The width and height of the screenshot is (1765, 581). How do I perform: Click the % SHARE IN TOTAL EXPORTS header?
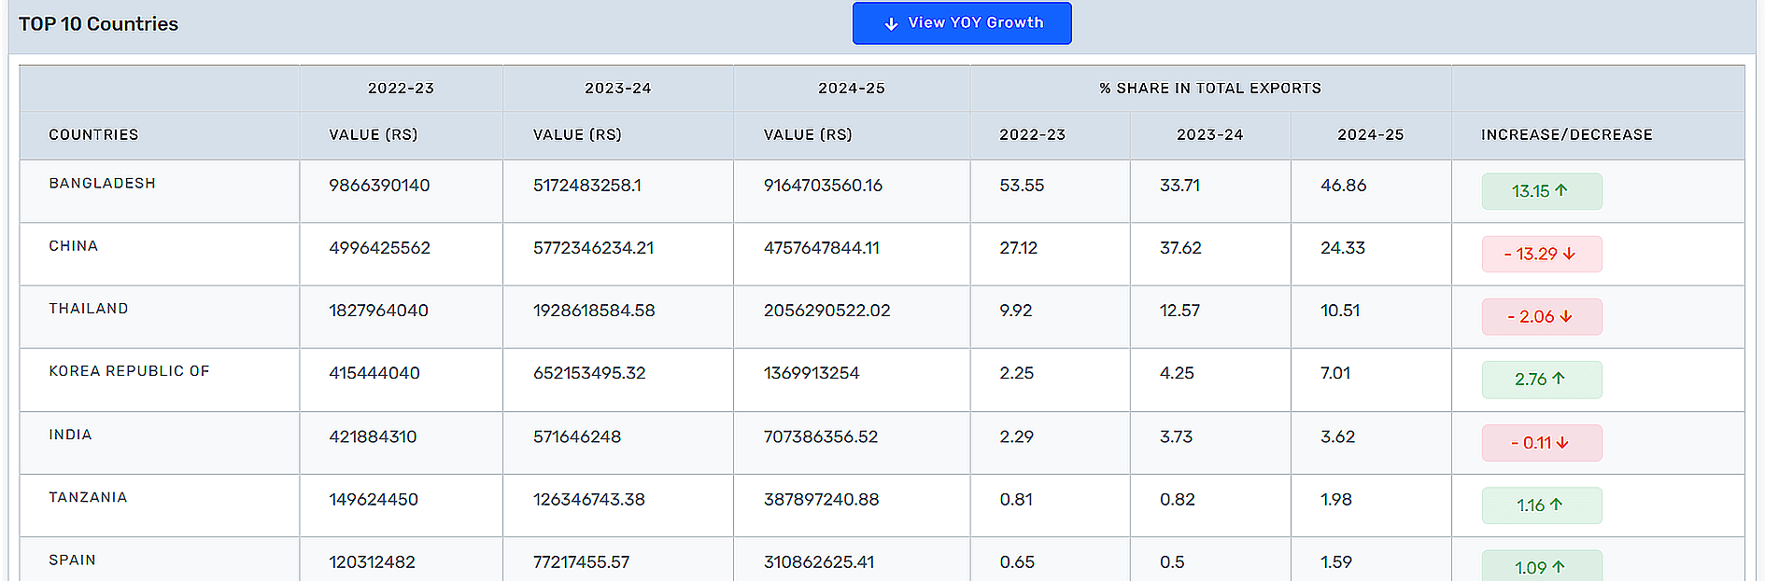1210,89
